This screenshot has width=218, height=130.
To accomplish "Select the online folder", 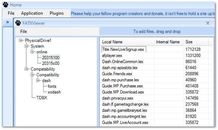I will [42, 52].
